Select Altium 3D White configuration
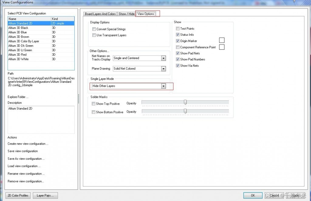This screenshot has height=201, width=311. tap(41, 59)
